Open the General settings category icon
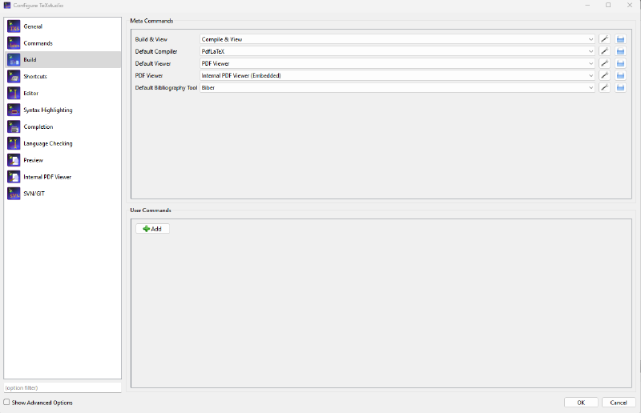Screen dimensions: 641x413 [14, 26]
